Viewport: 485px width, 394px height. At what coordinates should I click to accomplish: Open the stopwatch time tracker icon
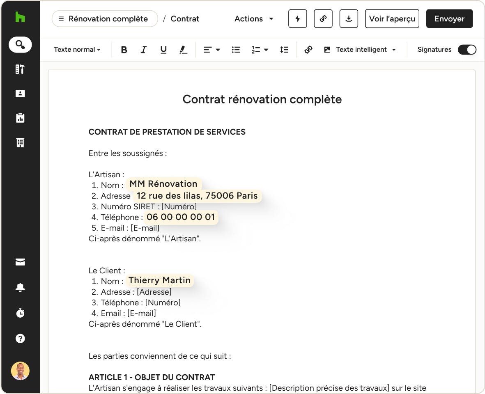pyautogui.click(x=20, y=313)
